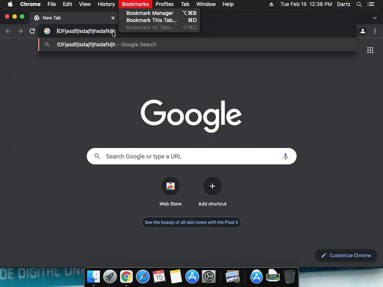Open the Chrome profile avatar button
383x287 pixels.
pos(363,31)
